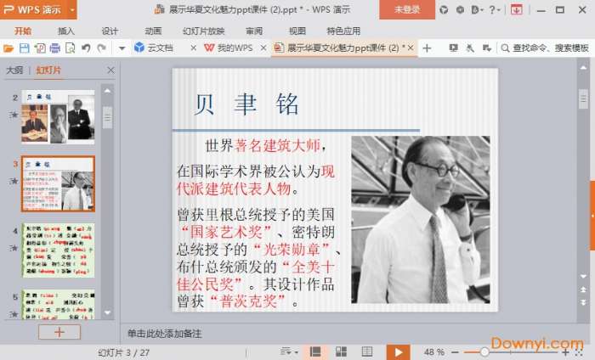Viewport: 595px width, 360px height.
Task: Click the animation star under slide 2
Action: (14, 115)
